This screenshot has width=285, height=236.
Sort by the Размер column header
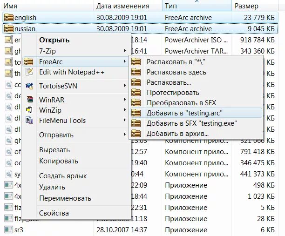255,6
